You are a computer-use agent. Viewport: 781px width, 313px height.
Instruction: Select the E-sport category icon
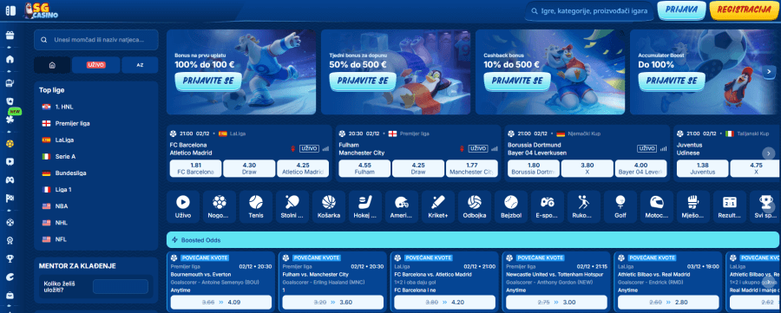click(x=548, y=206)
